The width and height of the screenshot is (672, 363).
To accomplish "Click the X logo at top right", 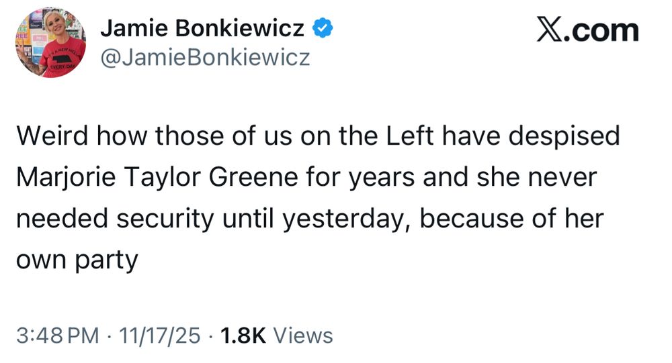I will 550,30.
